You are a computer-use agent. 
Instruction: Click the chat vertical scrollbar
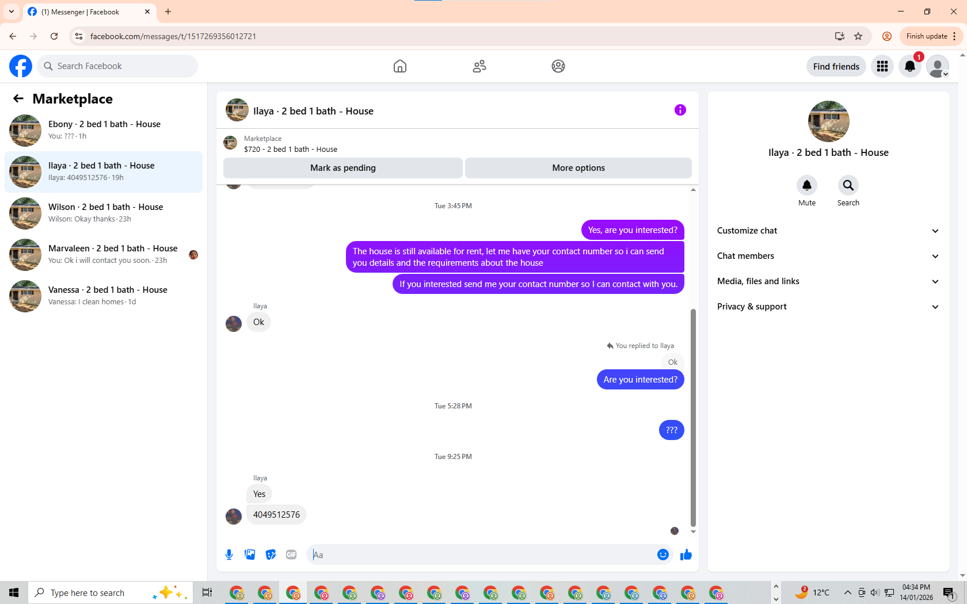(693, 418)
